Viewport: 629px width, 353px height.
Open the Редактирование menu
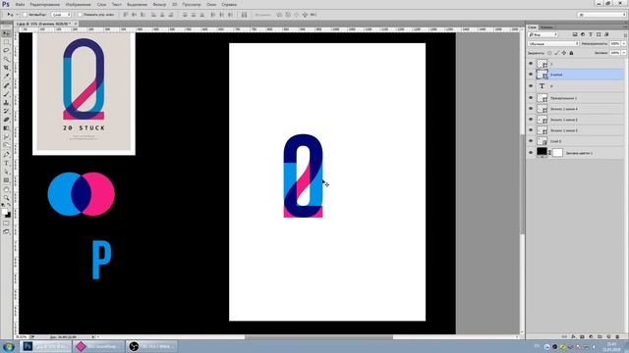(45, 4)
